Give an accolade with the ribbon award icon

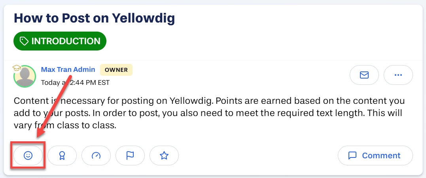tap(62, 156)
